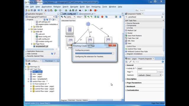The image size is (189, 106).
Task: Click the panelhead palette search field
Action: [x=144, y=17]
